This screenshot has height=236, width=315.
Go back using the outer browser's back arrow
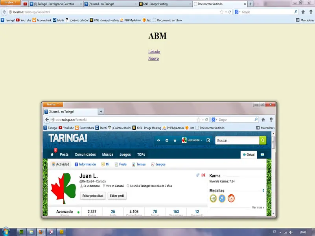(x=4, y=12)
